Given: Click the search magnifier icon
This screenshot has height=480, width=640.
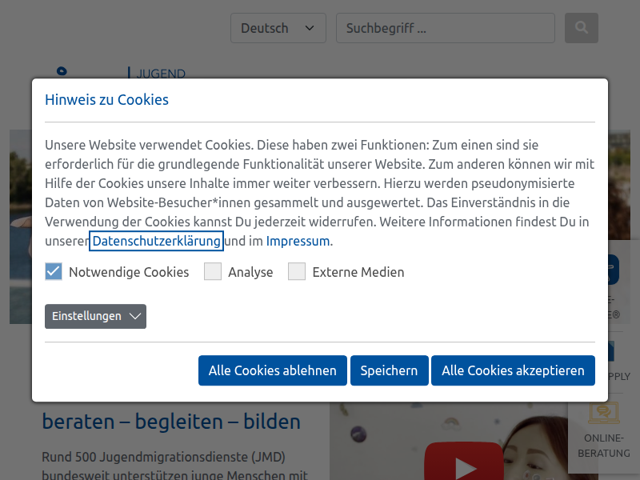Looking at the screenshot, I should pos(581,28).
